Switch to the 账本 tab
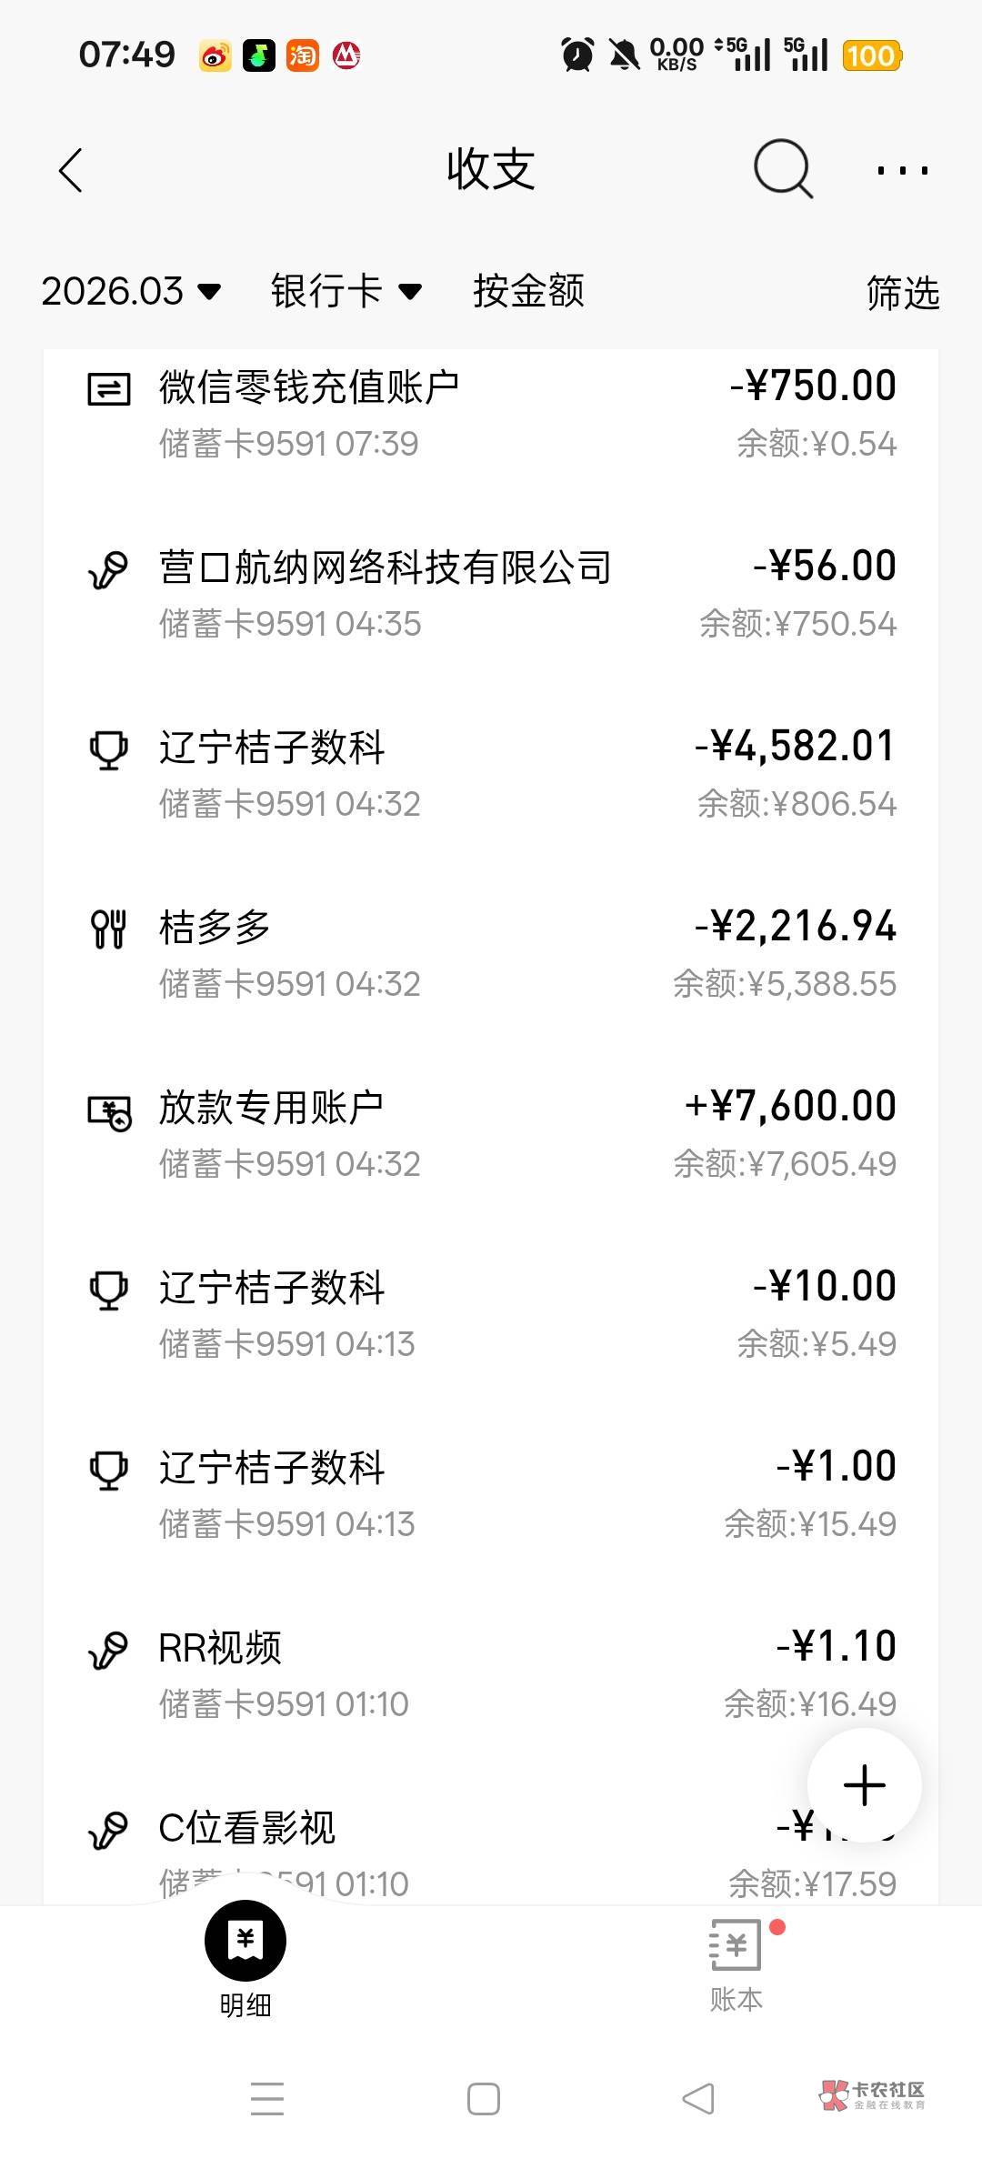 736,1966
